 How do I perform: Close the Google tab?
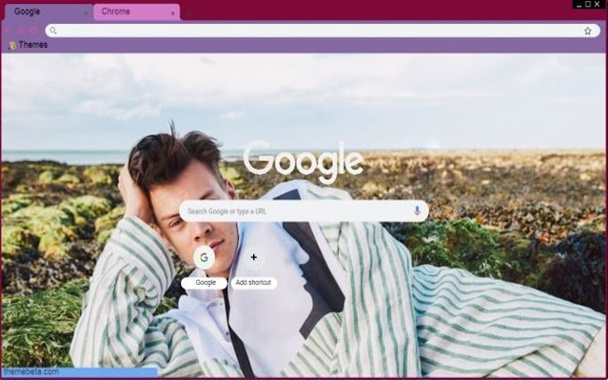click(87, 12)
